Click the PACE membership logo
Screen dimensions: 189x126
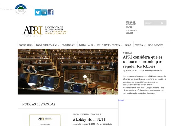tap(21, 9)
